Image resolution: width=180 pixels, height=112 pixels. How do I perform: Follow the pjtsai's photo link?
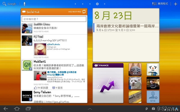pos(54,44)
